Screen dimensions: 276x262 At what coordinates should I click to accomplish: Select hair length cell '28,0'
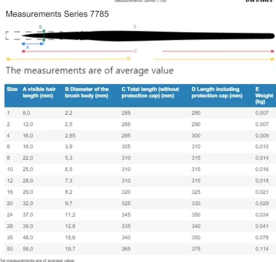click(28, 180)
